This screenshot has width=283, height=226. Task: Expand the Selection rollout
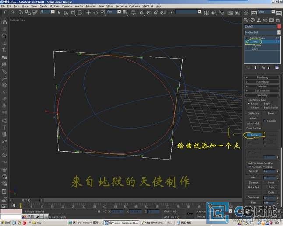click(262, 86)
